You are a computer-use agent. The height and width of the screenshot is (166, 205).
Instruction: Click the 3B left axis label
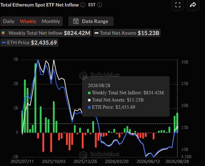(15, 59)
